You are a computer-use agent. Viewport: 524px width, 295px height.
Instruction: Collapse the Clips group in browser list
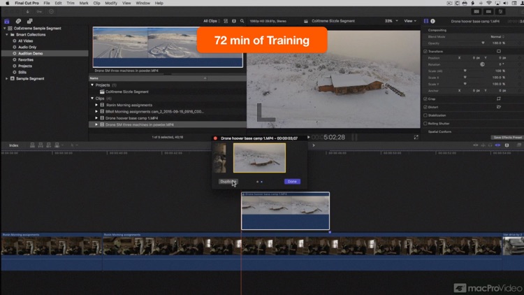pos(92,99)
